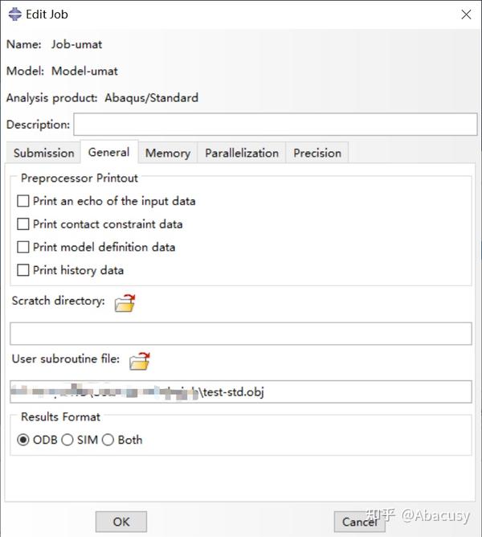Click OK to confirm job settings
This screenshot has width=482, height=537.
pyautogui.click(x=121, y=522)
